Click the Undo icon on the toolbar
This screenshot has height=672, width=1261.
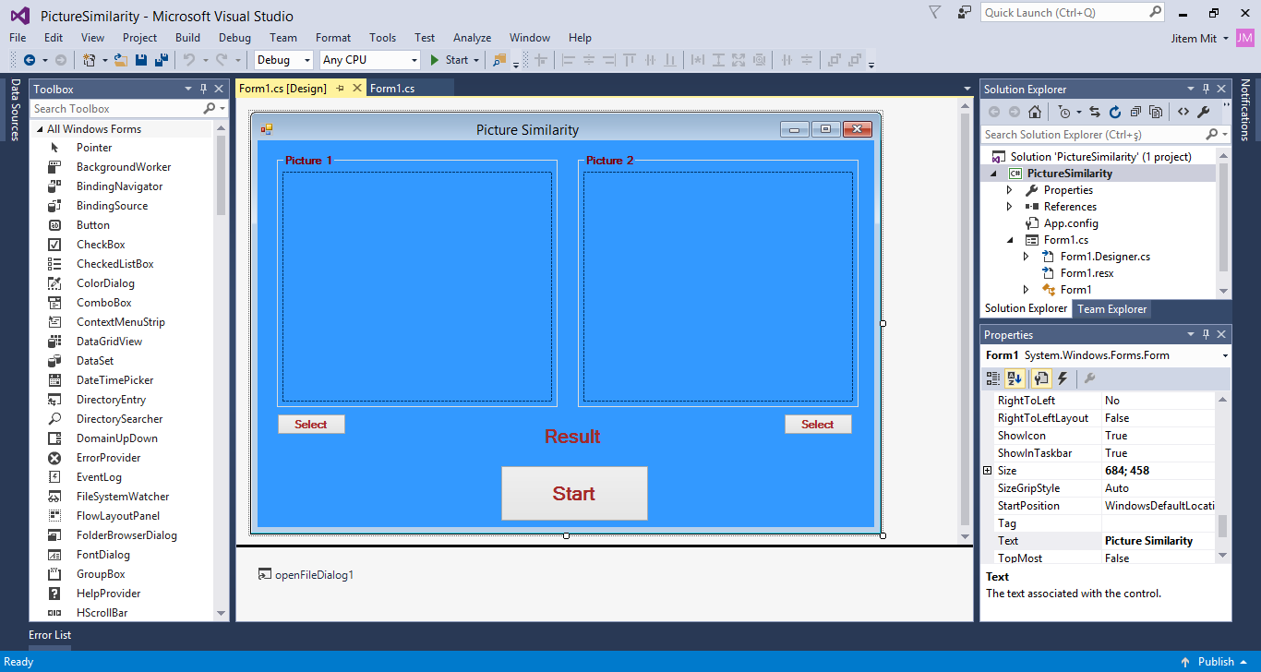pos(187,59)
